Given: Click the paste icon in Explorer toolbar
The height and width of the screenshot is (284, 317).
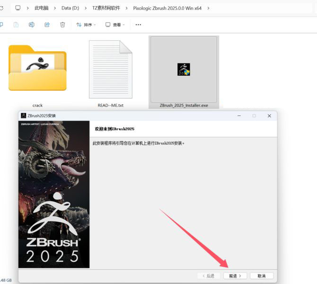Looking at the screenshot, I should (16, 25).
